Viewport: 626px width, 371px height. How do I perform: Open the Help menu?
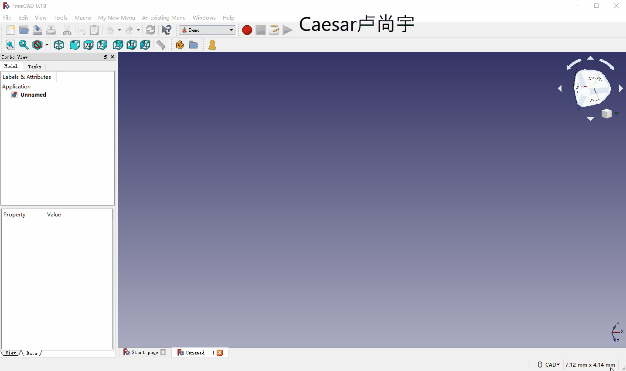228,18
